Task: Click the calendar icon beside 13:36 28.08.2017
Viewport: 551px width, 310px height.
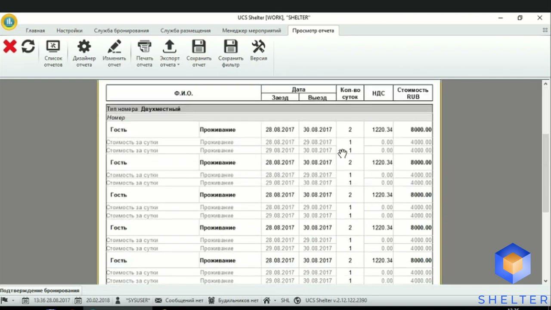Action: point(25,300)
